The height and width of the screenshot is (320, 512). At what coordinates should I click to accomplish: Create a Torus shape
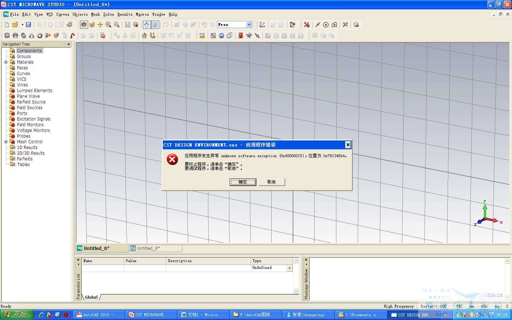coord(40,36)
